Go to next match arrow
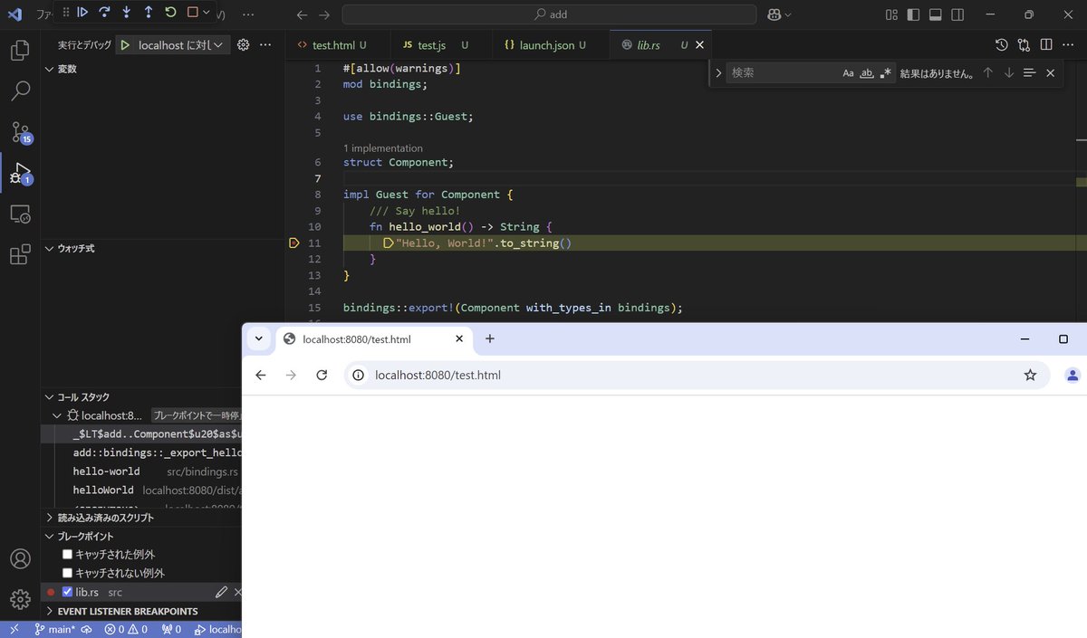The width and height of the screenshot is (1087, 638). (x=1008, y=73)
